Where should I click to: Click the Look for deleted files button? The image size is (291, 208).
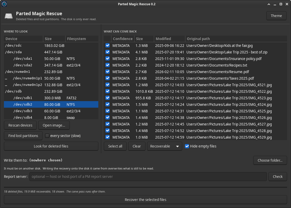51,146
